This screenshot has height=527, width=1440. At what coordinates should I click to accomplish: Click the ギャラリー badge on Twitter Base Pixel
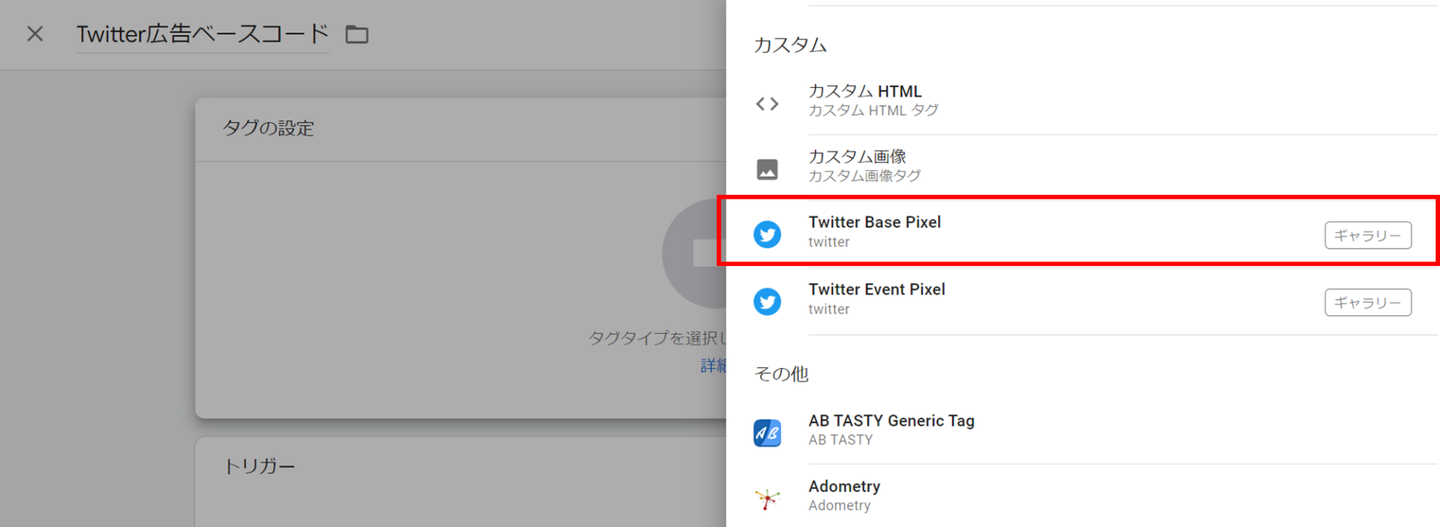1368,235
